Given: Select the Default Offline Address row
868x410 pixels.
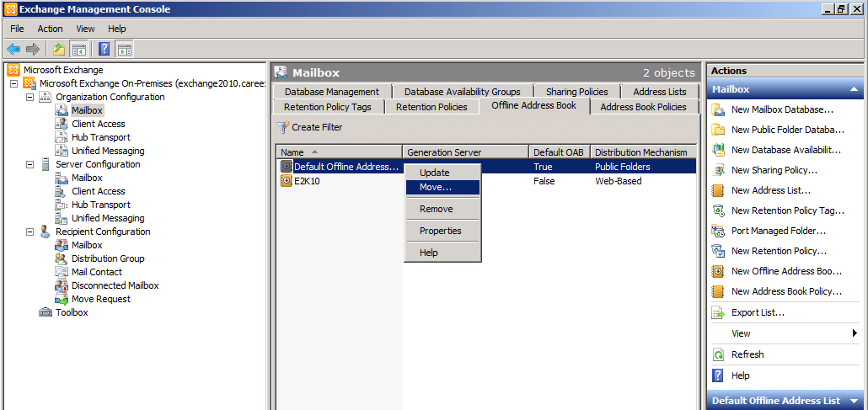Looking at the screenshot, I should click(486, 167).
